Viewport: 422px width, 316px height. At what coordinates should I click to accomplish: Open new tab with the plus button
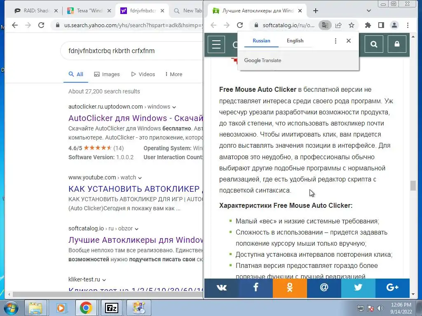point(316,11)
